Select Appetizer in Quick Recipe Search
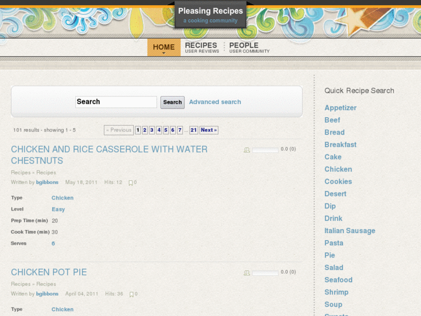 coord(341,108)
